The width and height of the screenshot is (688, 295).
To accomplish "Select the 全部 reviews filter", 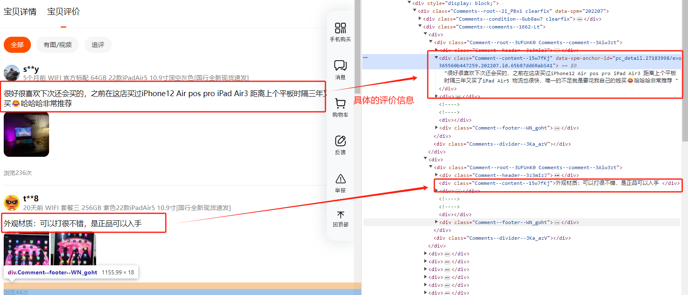I will (17, 45).
